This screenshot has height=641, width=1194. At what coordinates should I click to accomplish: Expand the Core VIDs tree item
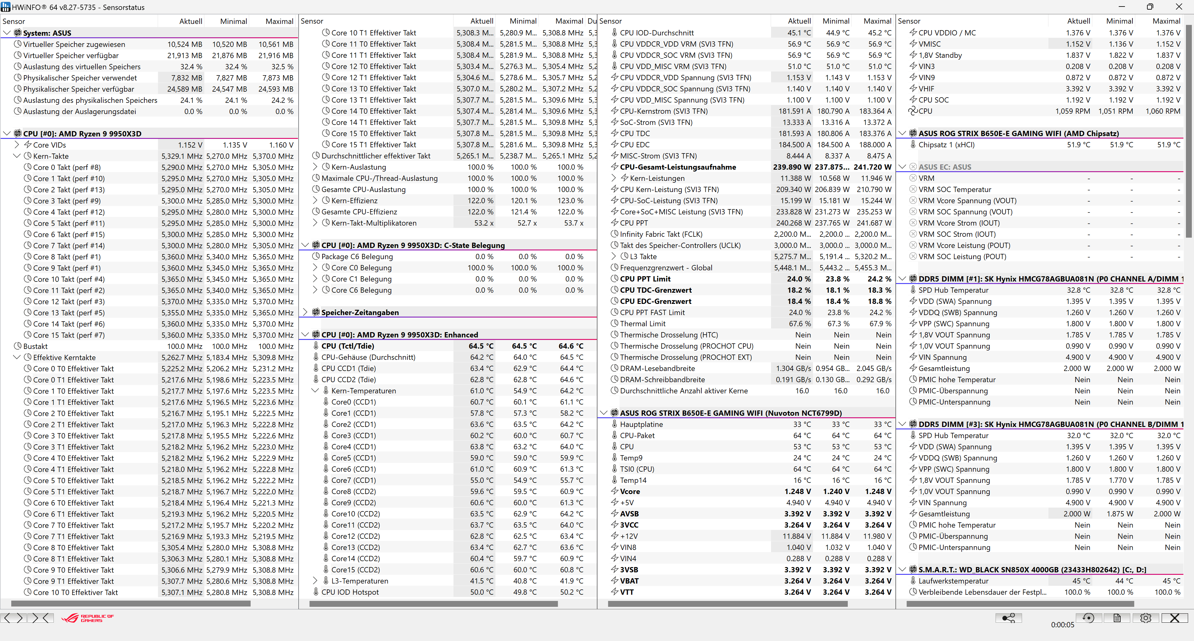click(x=17, y=145)
